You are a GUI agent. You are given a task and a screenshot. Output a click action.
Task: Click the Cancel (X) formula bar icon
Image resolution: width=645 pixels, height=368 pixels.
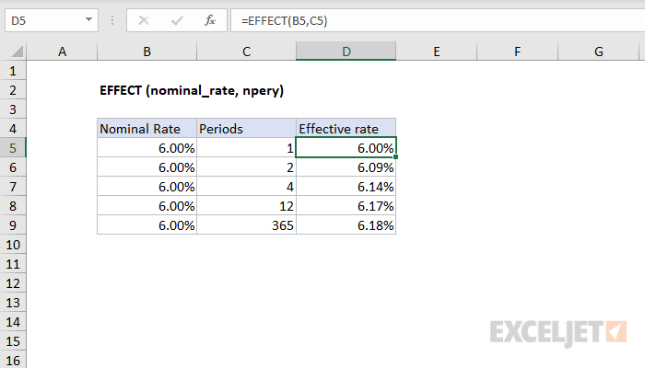click(144, 20)
